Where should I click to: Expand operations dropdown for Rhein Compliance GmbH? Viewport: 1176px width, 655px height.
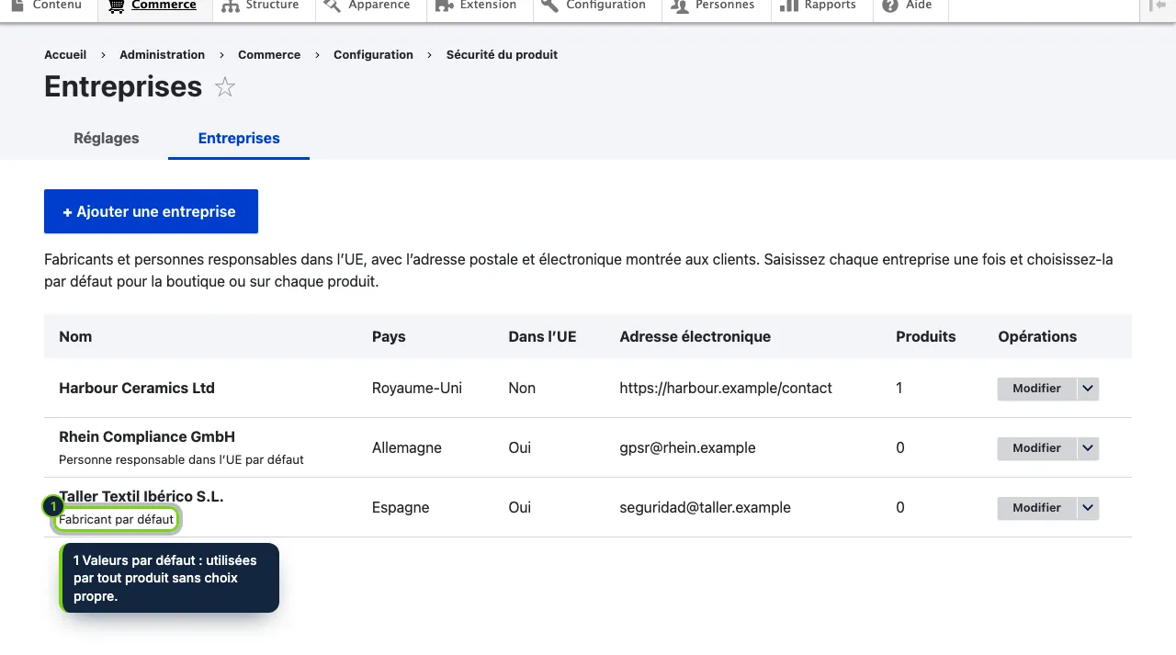click(1088, 448)
